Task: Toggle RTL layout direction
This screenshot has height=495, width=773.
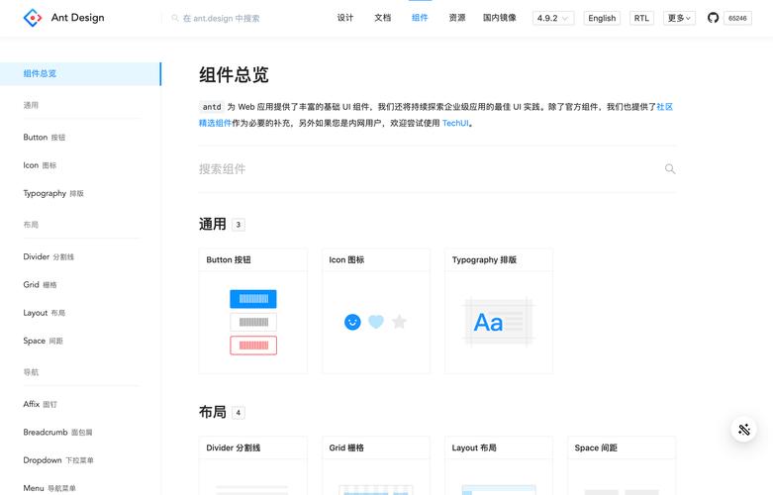Action: click(x=642, y=18)
